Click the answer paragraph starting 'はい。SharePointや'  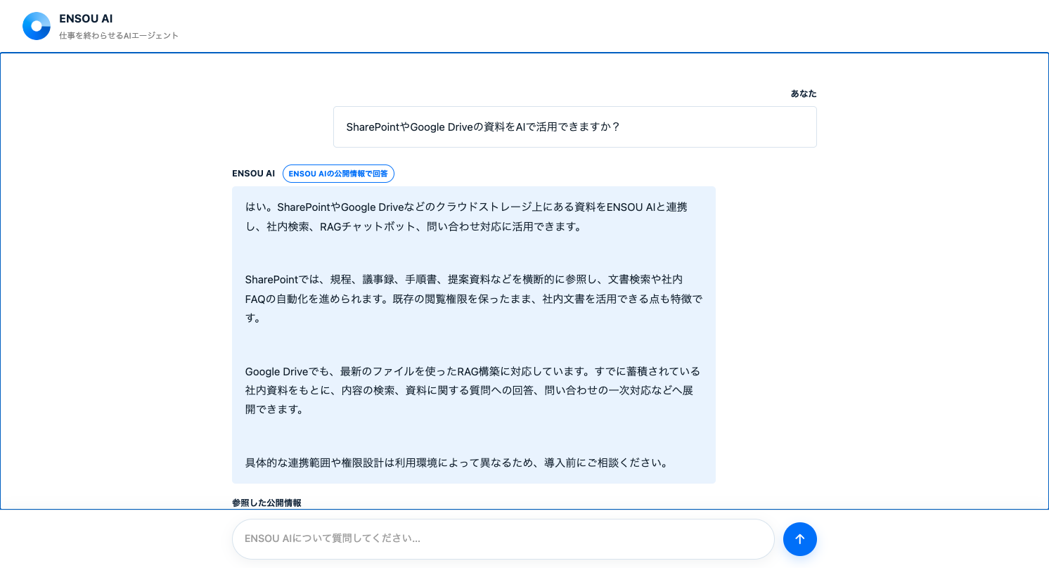click(467, 217)
